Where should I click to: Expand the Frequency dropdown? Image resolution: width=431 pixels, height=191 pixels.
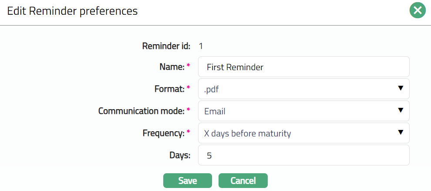[x=298, y=133]
